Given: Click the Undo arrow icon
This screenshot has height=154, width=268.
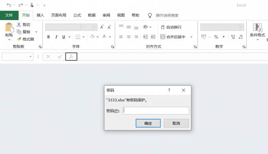Looking at the screenshot, I should click(9, 5).
